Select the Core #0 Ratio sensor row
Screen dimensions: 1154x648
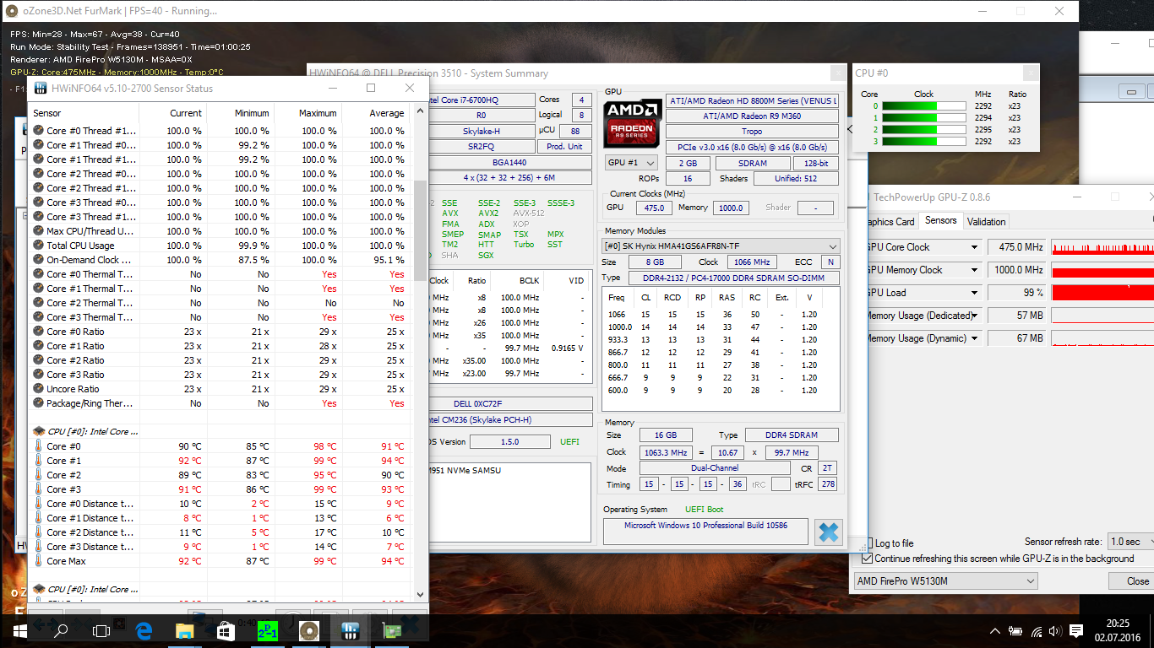click(x=219, y=332)
